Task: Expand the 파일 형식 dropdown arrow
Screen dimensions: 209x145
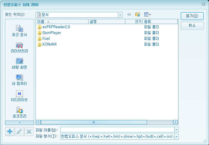Action: coord(177,136)
